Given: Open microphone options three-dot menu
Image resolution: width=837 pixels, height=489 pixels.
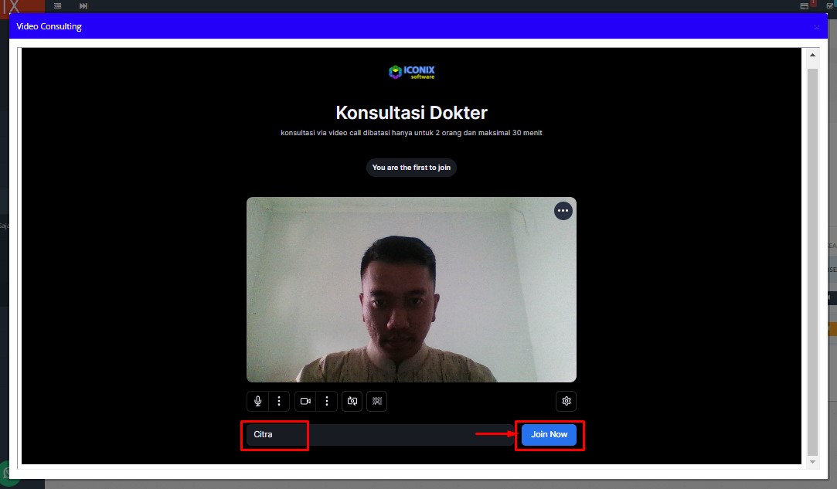Looking at the screenshot, I should (x=278, y=402).
